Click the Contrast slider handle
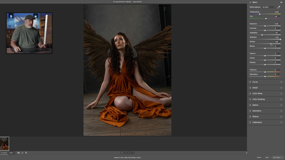 click(265, 30)
